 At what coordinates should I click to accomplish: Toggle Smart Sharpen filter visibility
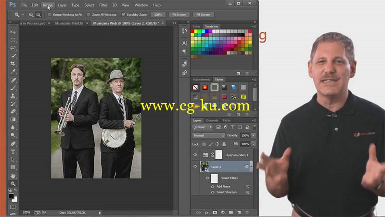(x=213, y=192)
